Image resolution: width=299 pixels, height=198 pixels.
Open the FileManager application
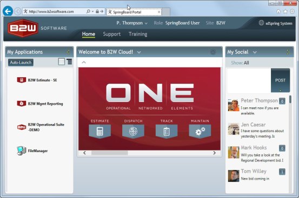(x=32, y=151)
